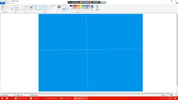
Task: Open the shape Fill dropdown
Action: pos(51,8)
